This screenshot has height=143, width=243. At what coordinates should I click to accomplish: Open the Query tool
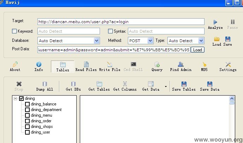click(x=157, y=66)
